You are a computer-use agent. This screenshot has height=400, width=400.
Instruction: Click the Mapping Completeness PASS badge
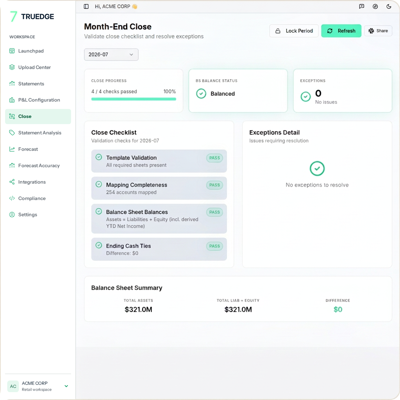pos(214,185)
